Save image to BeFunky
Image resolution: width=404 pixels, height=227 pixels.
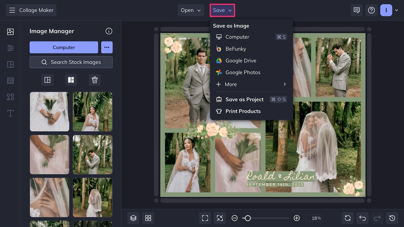coord(251,49)
